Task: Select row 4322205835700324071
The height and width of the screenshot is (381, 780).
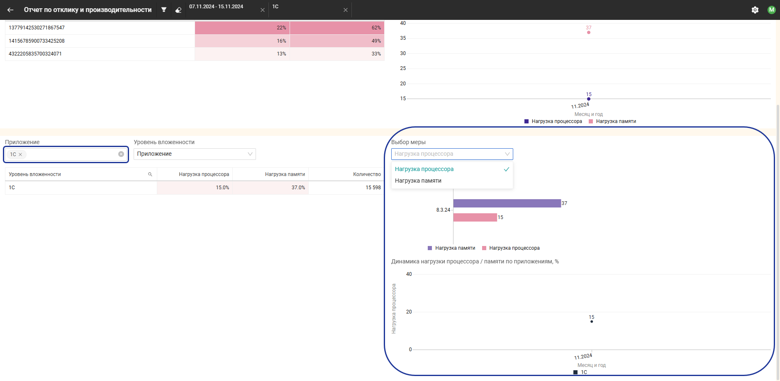Action: pyautogui.click(x=100, y=54)
